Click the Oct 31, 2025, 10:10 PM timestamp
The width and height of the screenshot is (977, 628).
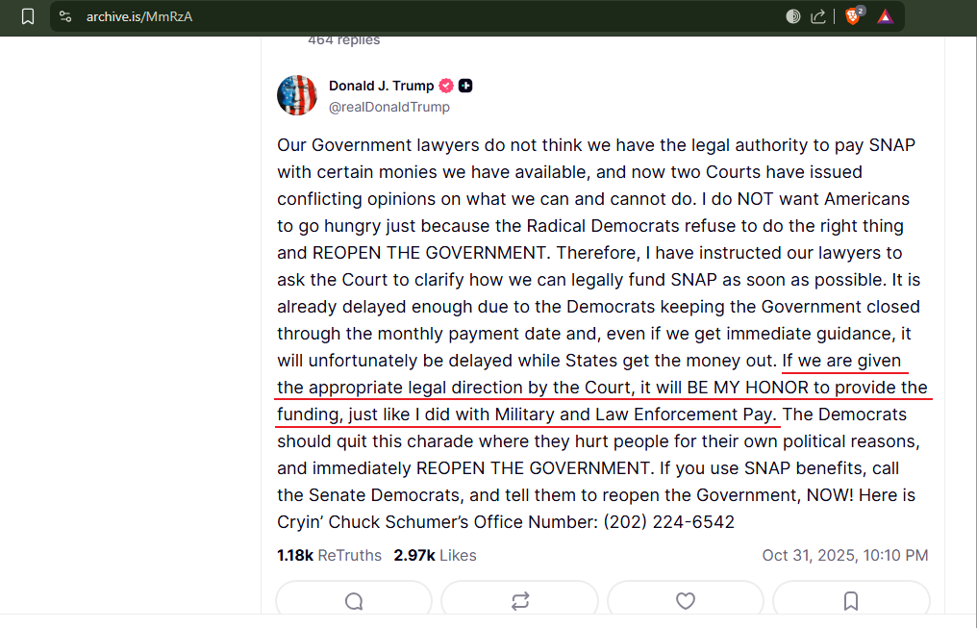[845, 555]
